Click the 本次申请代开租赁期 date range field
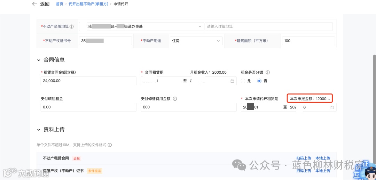This screenshot has width=376, height=180. point(289,107)
